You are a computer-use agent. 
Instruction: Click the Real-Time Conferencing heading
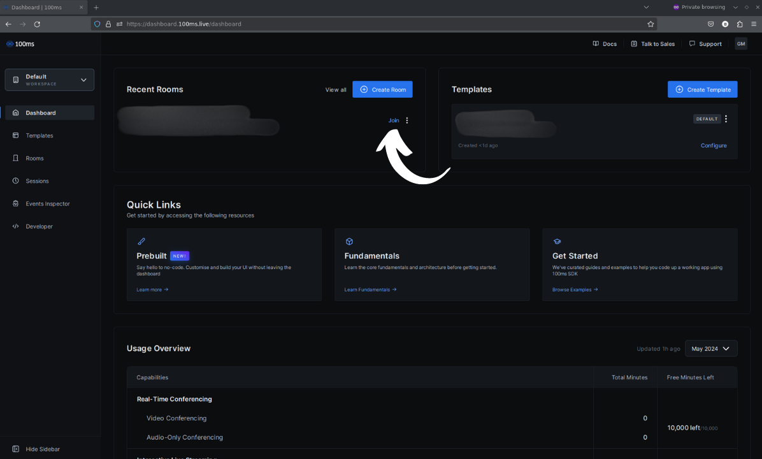(175, 399)
